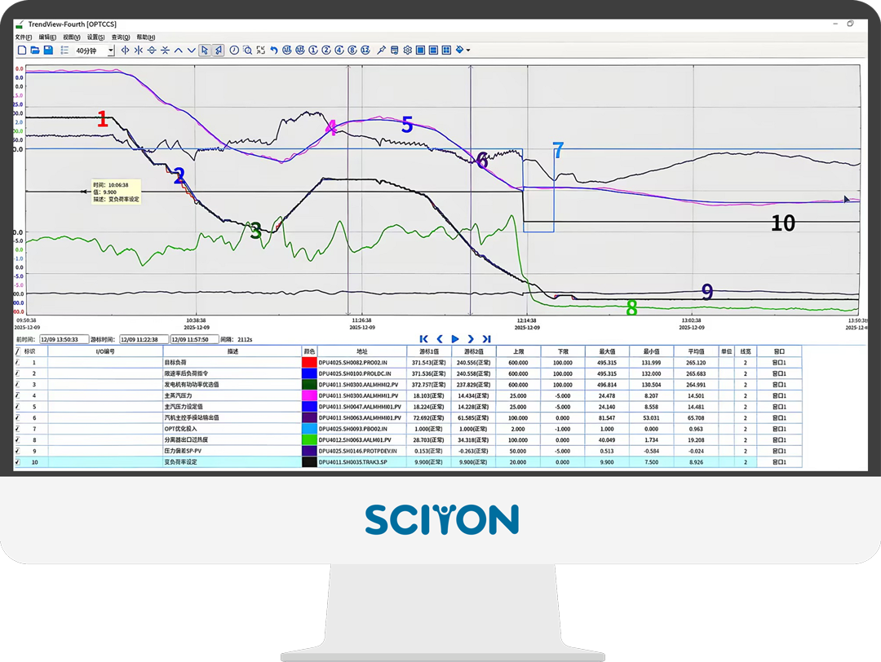Click the New trend file icon
Image resolution: width=881 pixels, height=662 pixels.
(x=23, y=50)
